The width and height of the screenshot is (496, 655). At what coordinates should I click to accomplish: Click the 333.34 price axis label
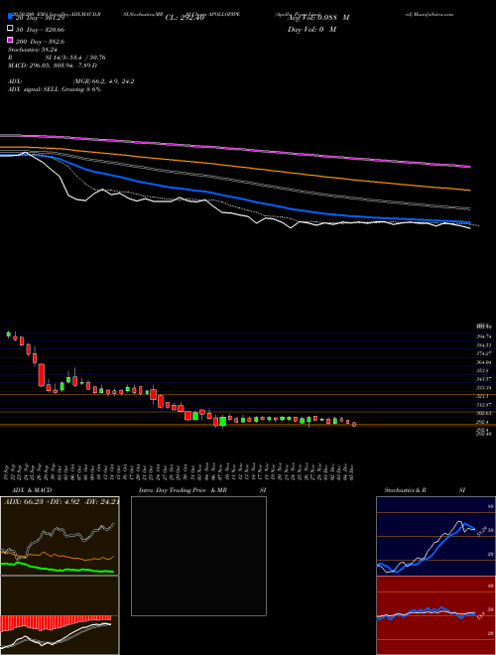point(483,388)
